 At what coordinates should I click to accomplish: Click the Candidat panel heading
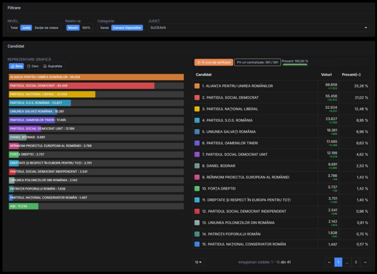click(x=16, y=46)
